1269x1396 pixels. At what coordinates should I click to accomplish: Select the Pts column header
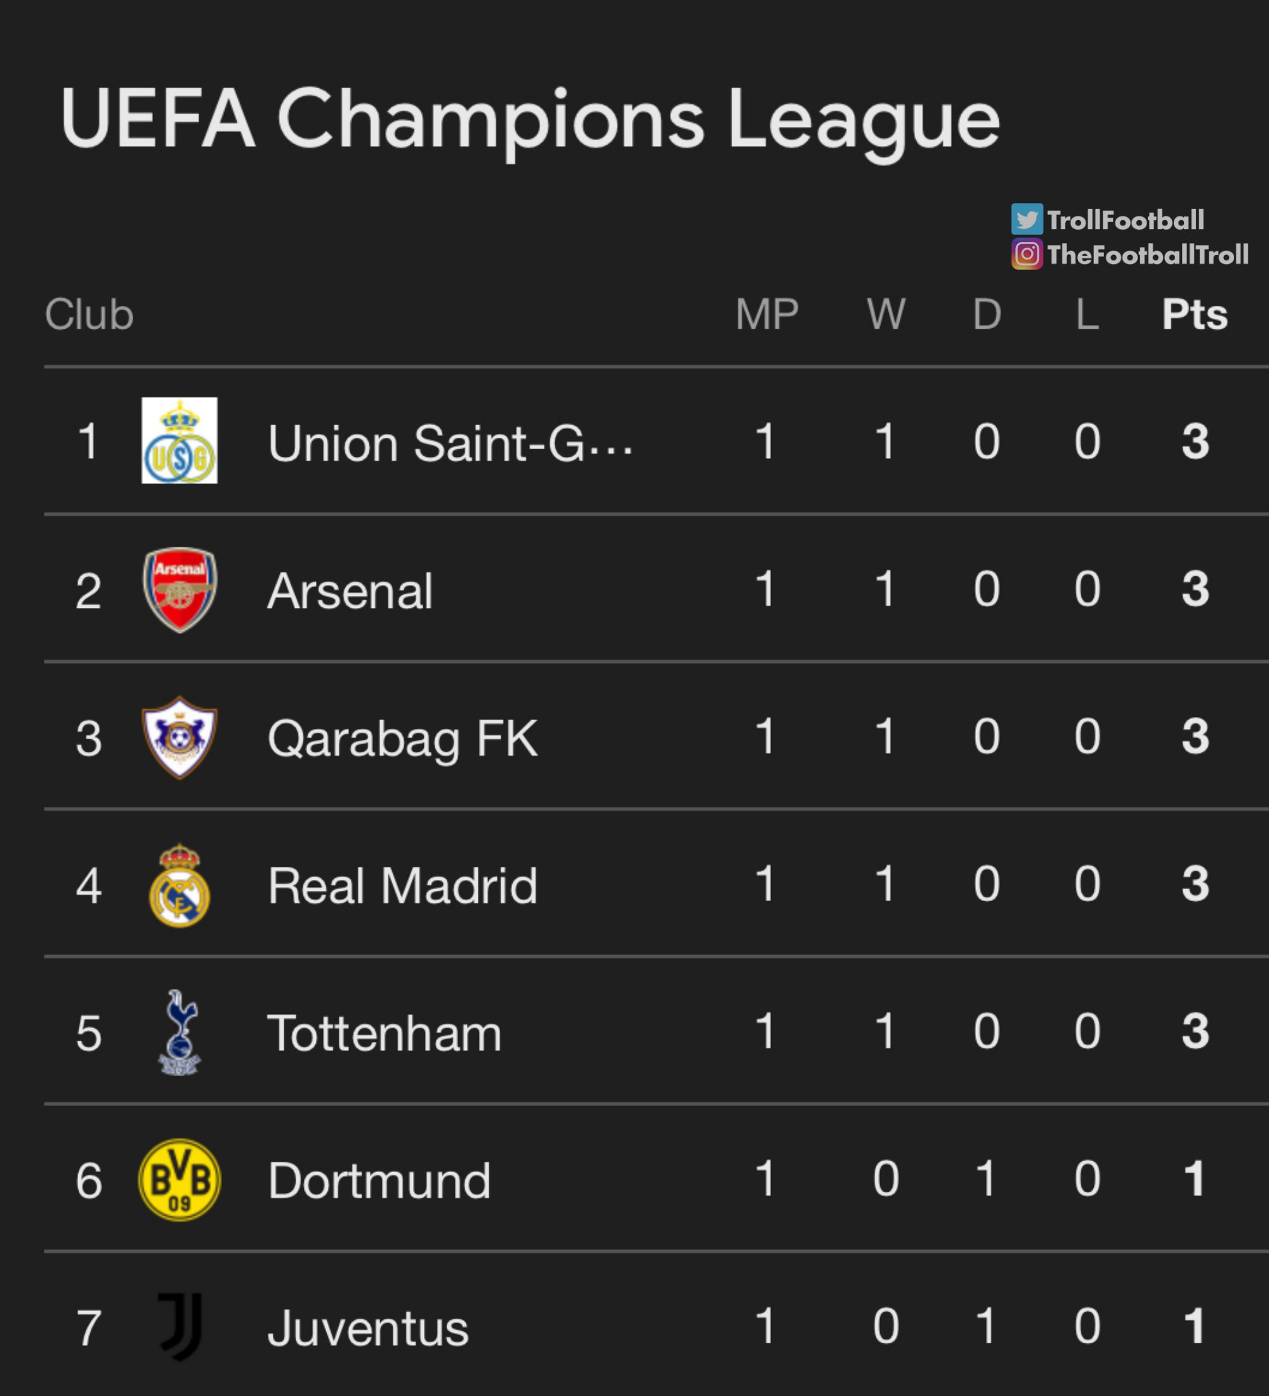[x=1195, y=314]
